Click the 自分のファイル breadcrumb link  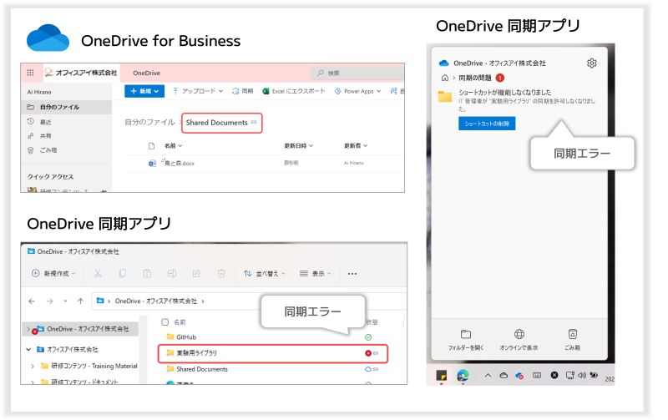(x=149, y=122)
